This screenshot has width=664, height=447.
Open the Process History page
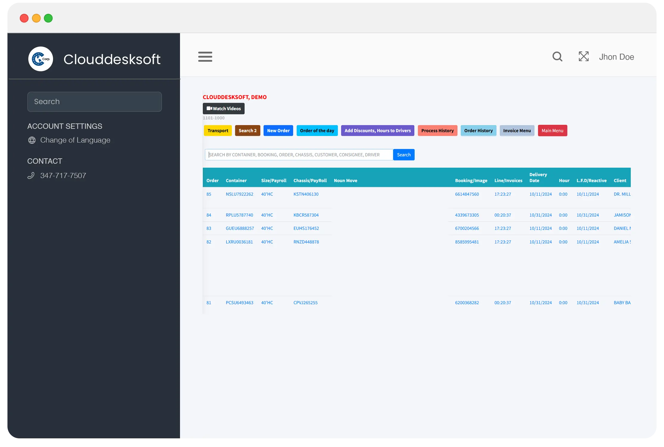(437, 131)
